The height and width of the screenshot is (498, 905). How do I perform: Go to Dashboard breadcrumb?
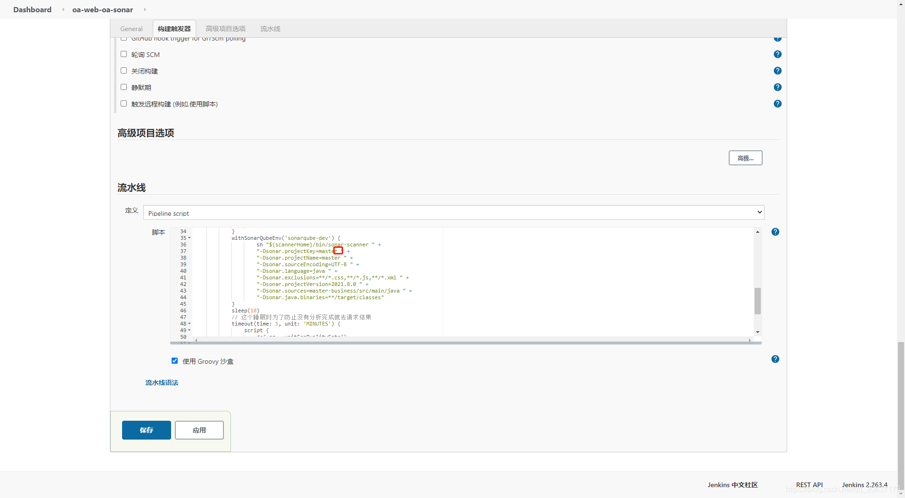[32, 9]
